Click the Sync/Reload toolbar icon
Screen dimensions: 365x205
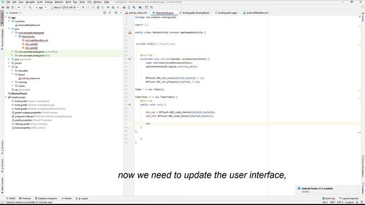pos(13,7)
